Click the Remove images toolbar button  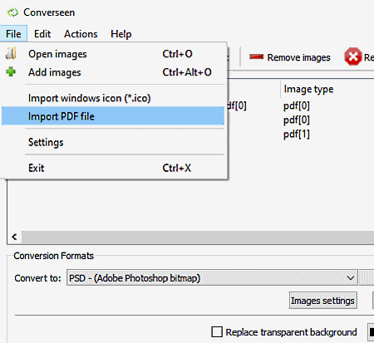[x=290, y=57]
